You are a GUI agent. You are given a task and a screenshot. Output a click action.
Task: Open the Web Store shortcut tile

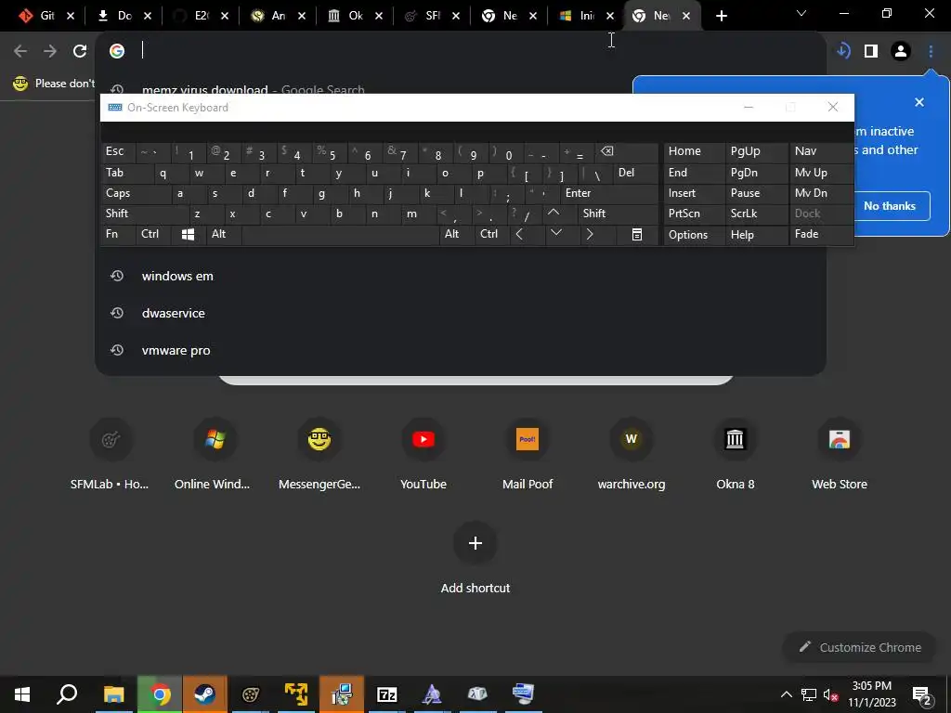[x=840, y=453]
